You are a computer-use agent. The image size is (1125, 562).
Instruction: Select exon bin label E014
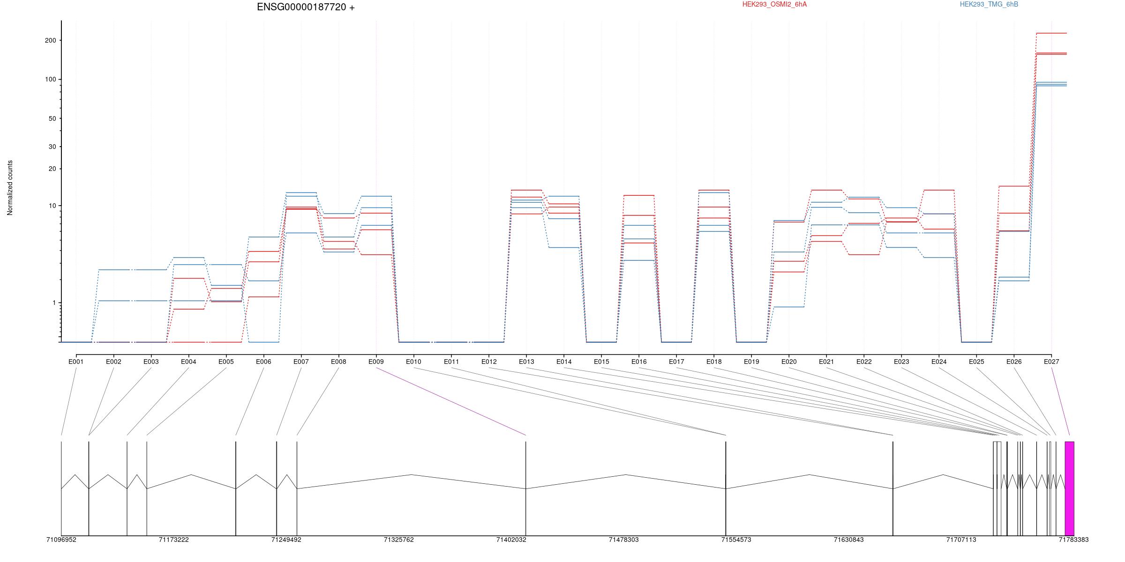point(564,362)
